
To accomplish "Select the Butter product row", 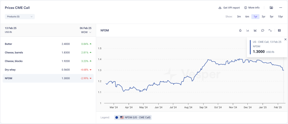I will tap(48, 44).
